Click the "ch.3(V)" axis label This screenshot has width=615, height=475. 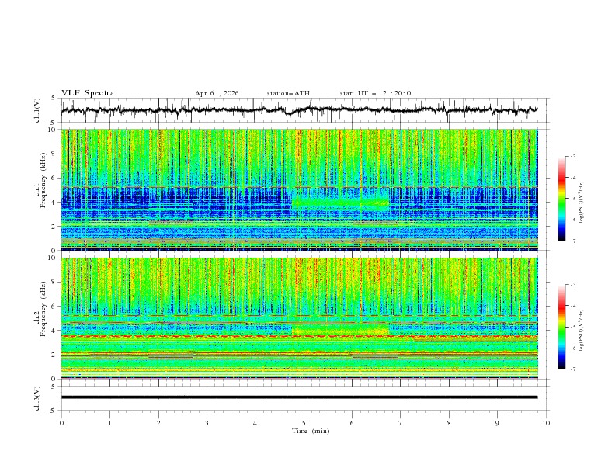point(37,398)
